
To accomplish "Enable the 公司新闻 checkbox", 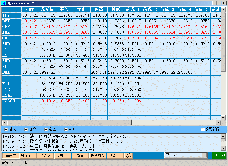I will tap(203, 129).
